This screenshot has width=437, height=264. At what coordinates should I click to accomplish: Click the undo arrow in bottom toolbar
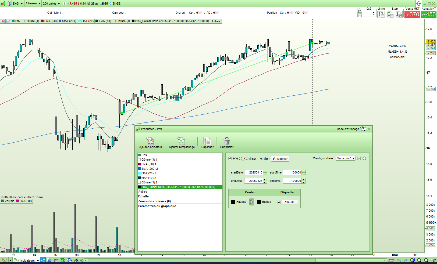[399, 260]
